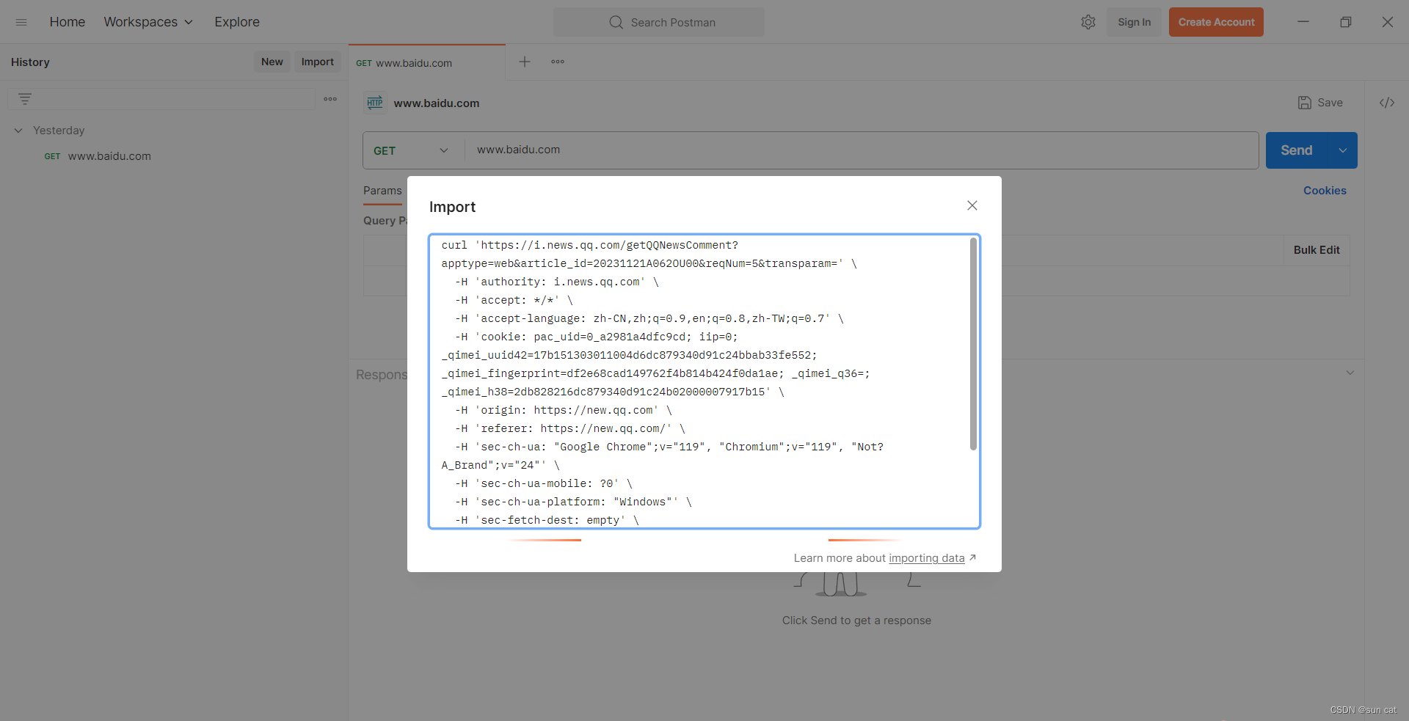
Task: Open the code snippet icon
Action: coord(1387,103)
